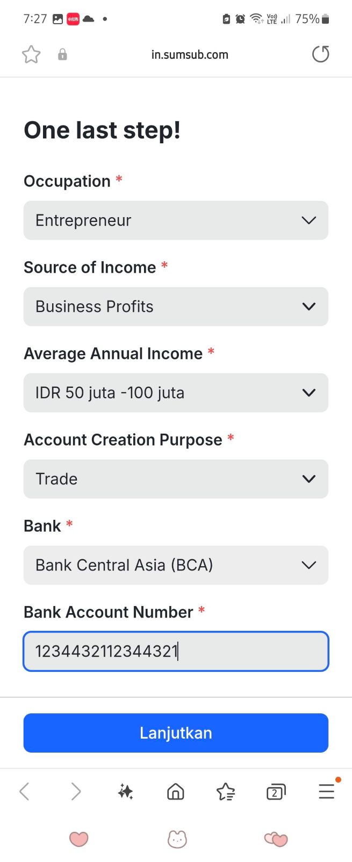Open the Average Annual Income selector
This screenshot has width=352, height=862.
click(175, 393)
